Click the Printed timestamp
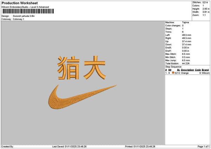Image resolution: width=211 pixels, height=149 pixels. (x=140, y=147)
